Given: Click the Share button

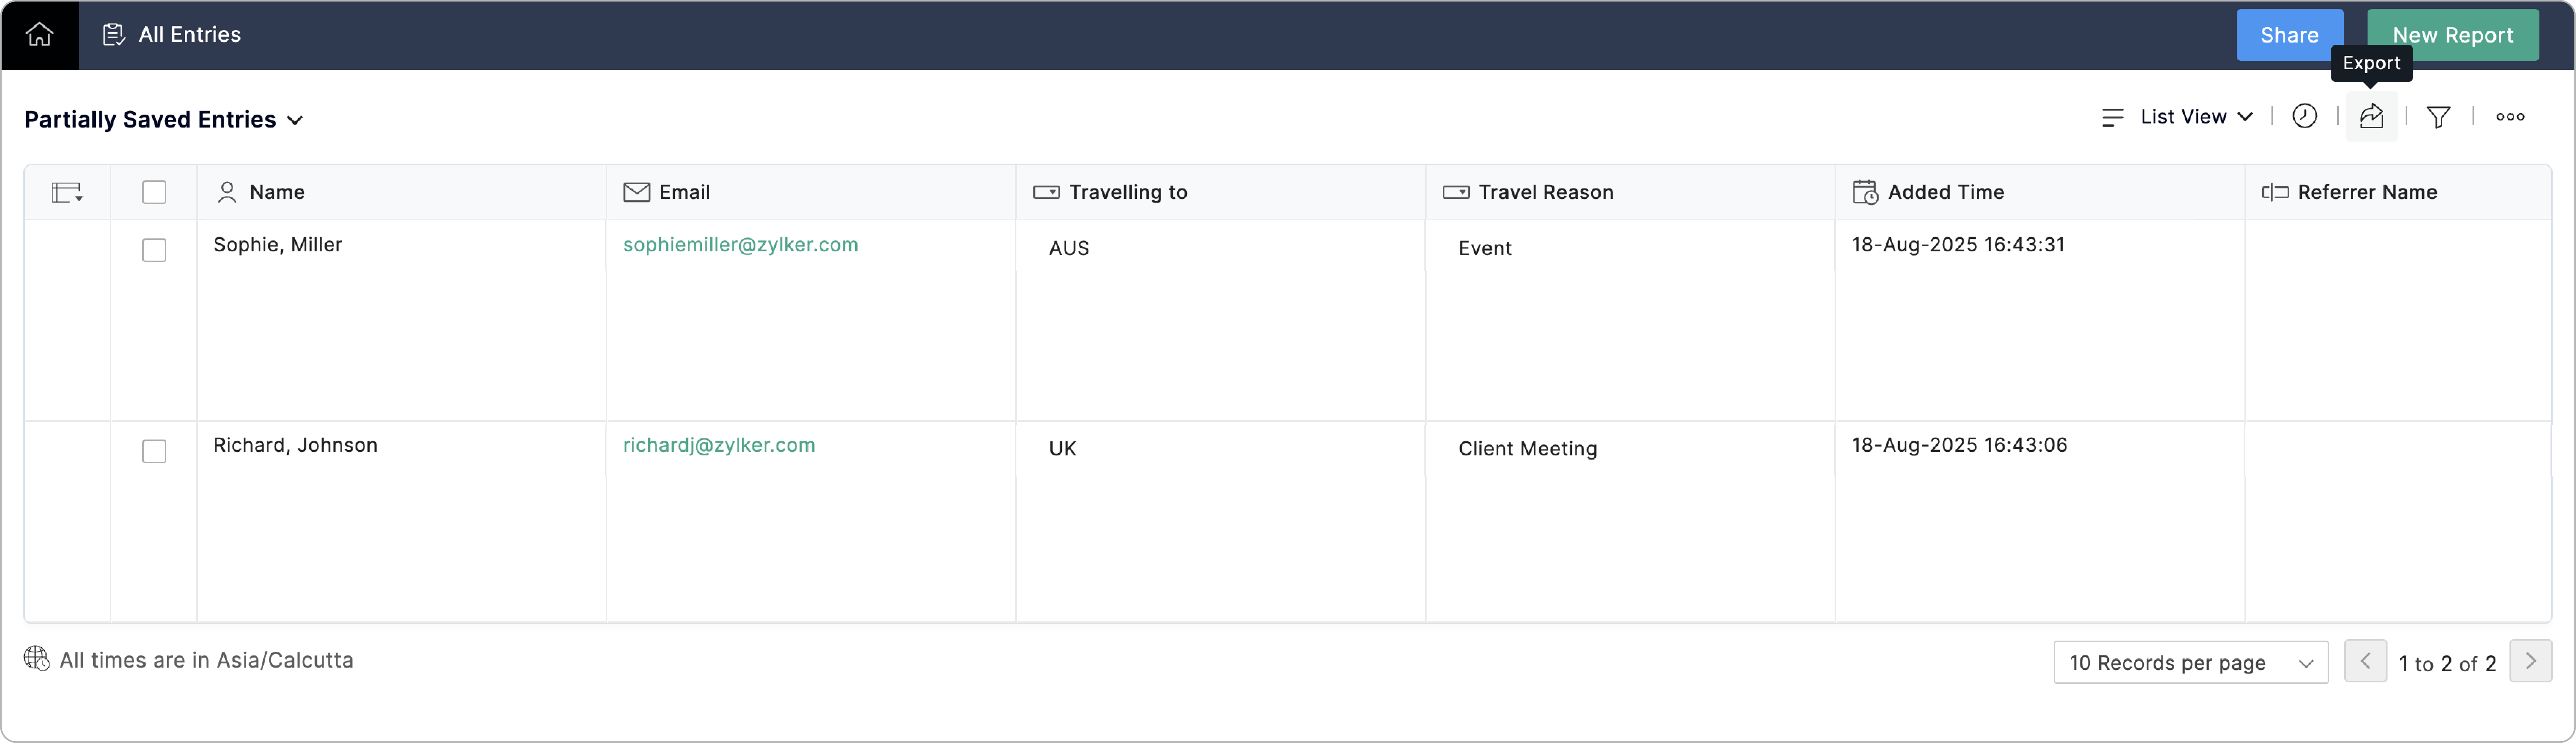Looking at the screenshot, I should 2288,35.
